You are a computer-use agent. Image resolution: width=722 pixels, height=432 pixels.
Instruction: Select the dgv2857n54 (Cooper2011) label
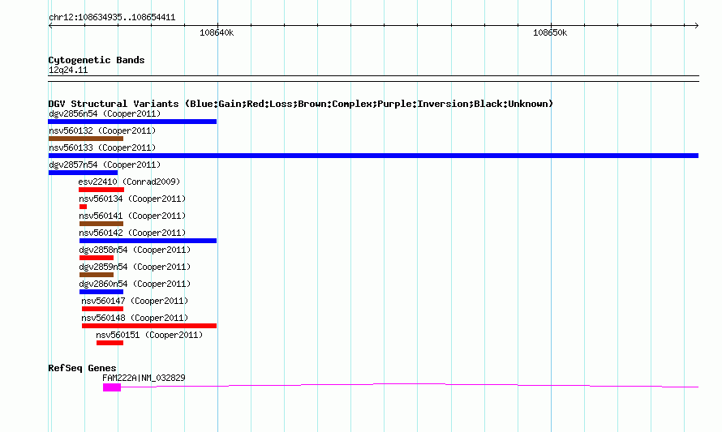tap(105, 165)
